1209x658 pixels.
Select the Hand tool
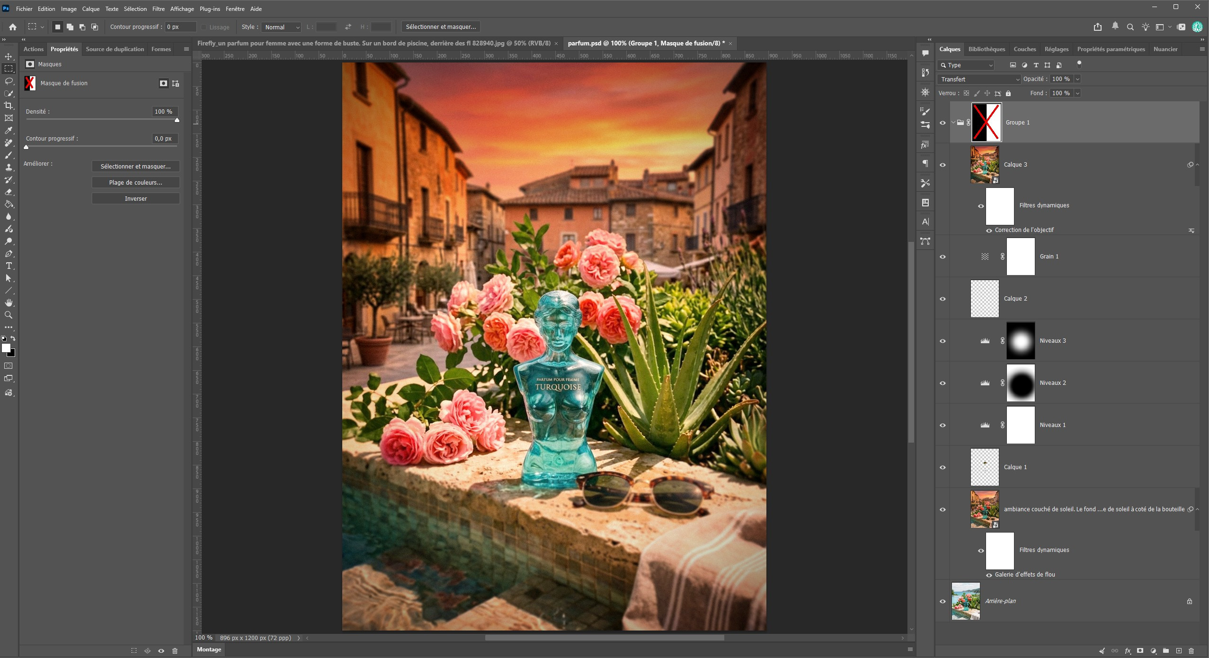(9, 302)
